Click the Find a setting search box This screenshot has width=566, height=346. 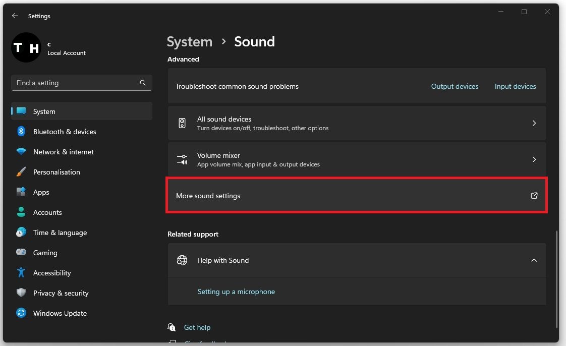click(x=76, y=83)
